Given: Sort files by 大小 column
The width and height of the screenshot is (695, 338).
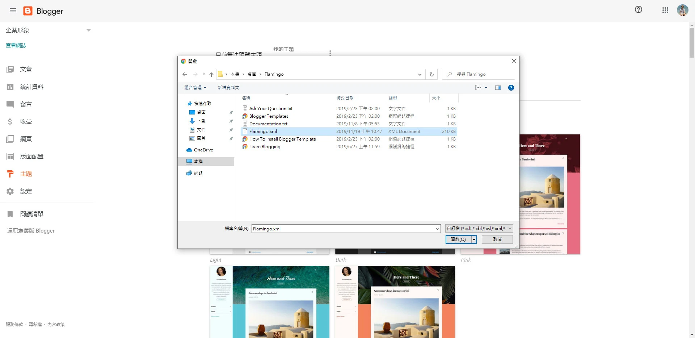Looking at the screenshot, I should click(444, 98).
